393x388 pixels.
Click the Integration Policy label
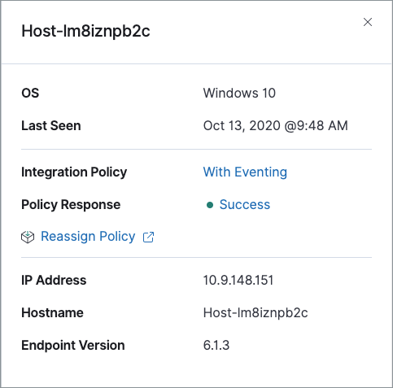coord(74,172)
